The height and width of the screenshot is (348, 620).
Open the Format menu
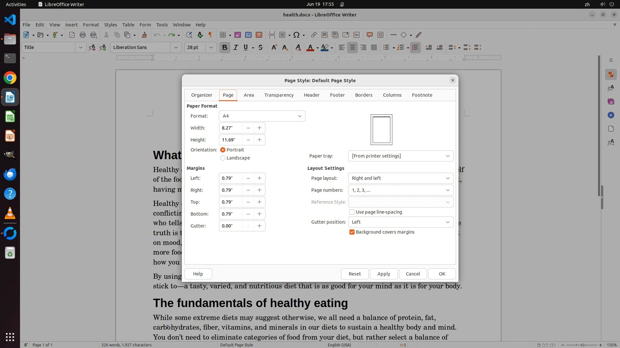[91, 25]
